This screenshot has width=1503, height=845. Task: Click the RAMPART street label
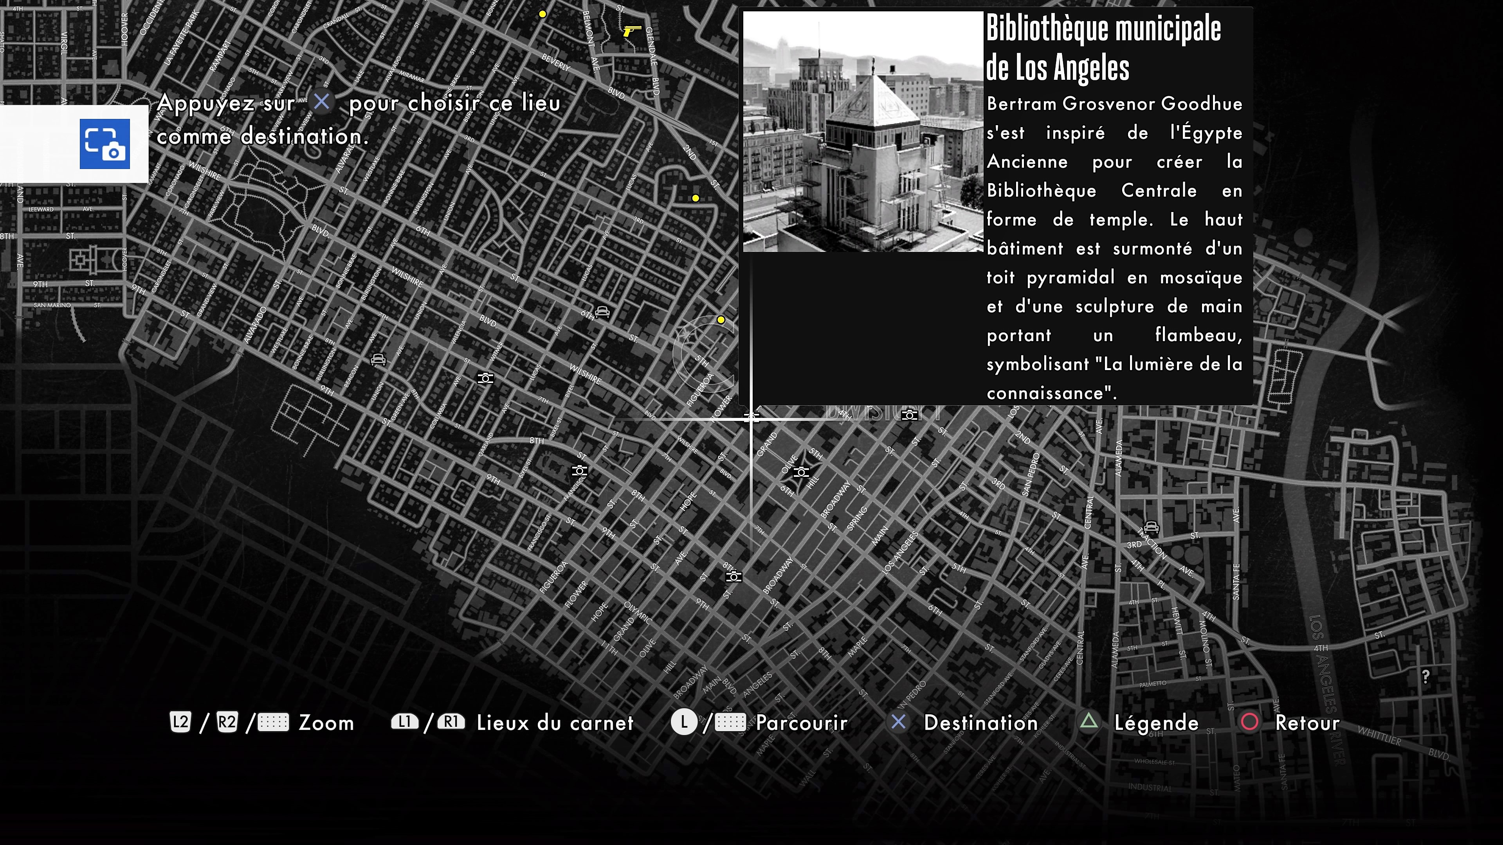tap(220, 56)
